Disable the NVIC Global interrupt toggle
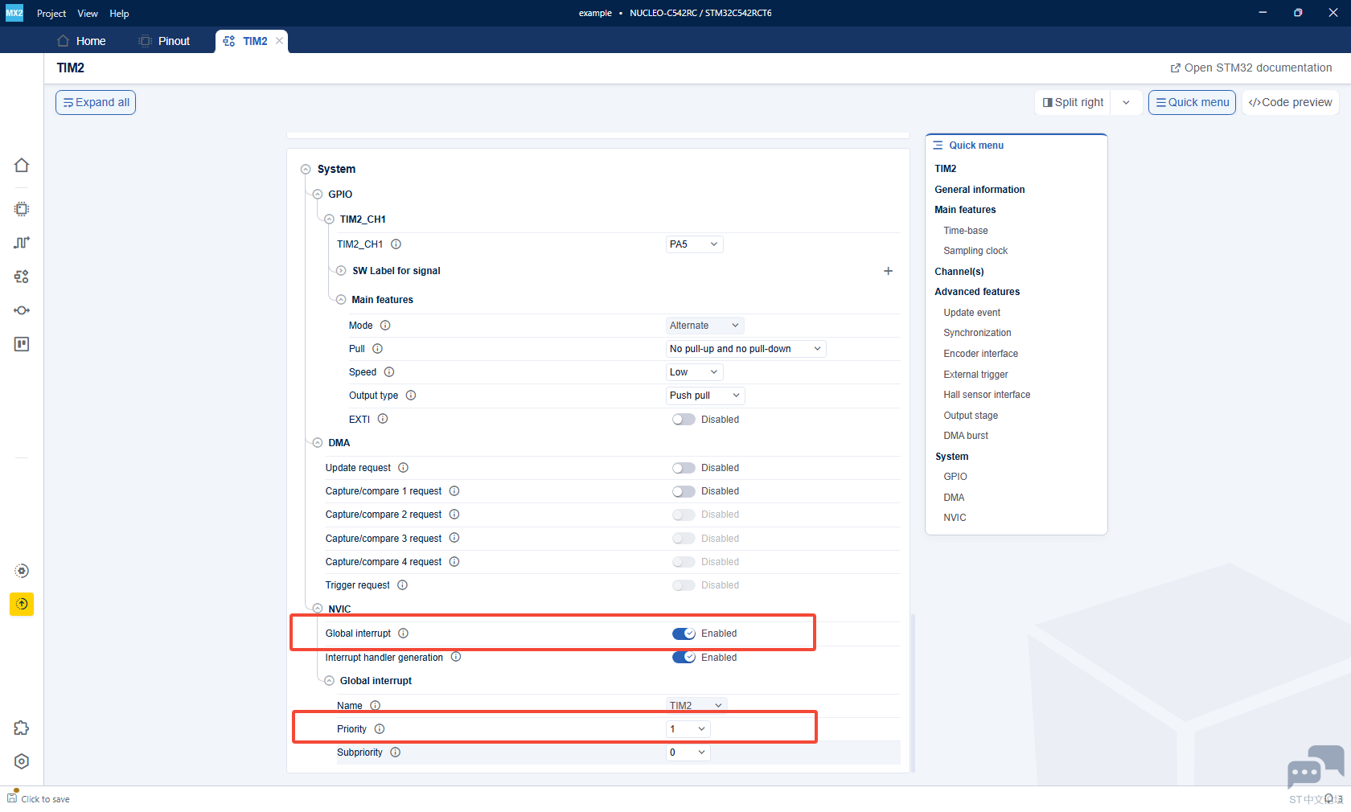Screen dimensions: 1351x812 click(x=684, y=634)
